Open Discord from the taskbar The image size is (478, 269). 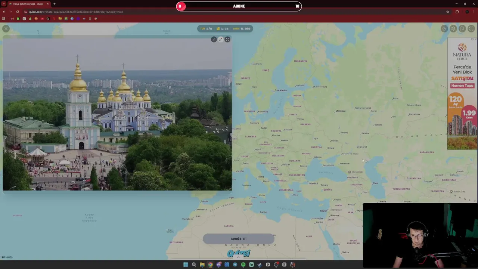[x=218, y=265]
